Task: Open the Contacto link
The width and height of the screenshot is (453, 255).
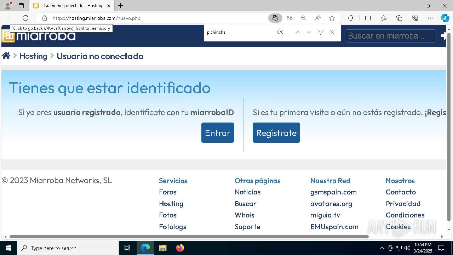Action: (401, 192)
